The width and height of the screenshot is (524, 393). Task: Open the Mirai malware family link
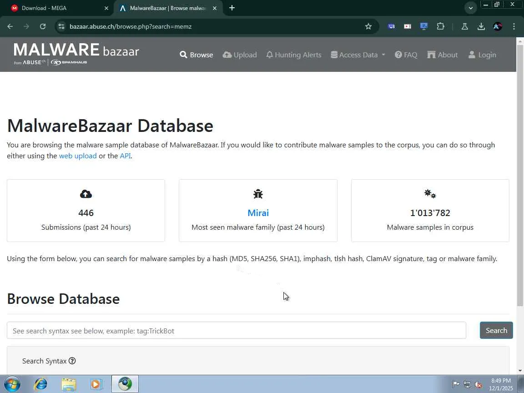pos(258,213)
